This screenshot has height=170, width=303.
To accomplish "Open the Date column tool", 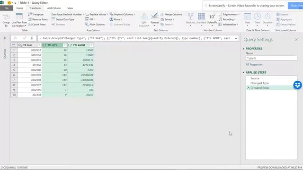I will coord(247,20).
